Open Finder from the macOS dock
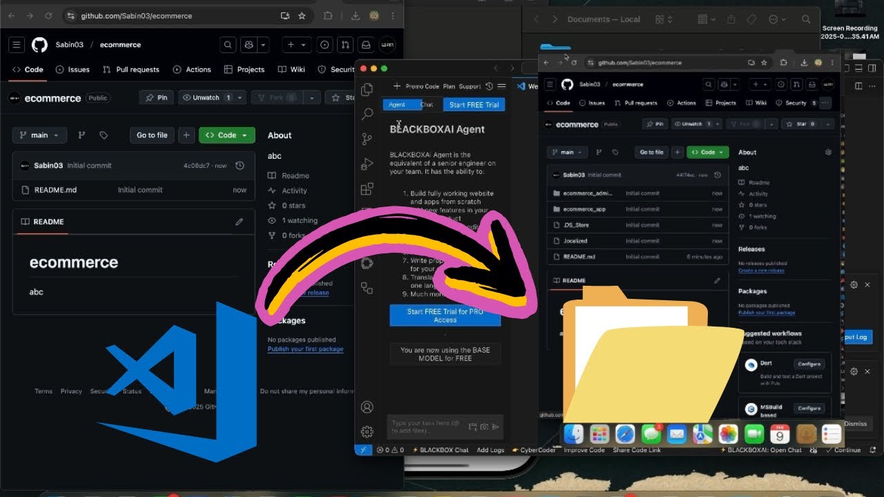 [574, 434]
